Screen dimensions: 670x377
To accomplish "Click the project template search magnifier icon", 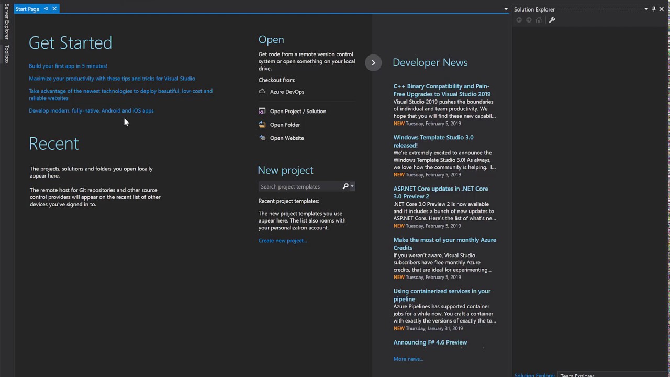I will tap(345, 186).
